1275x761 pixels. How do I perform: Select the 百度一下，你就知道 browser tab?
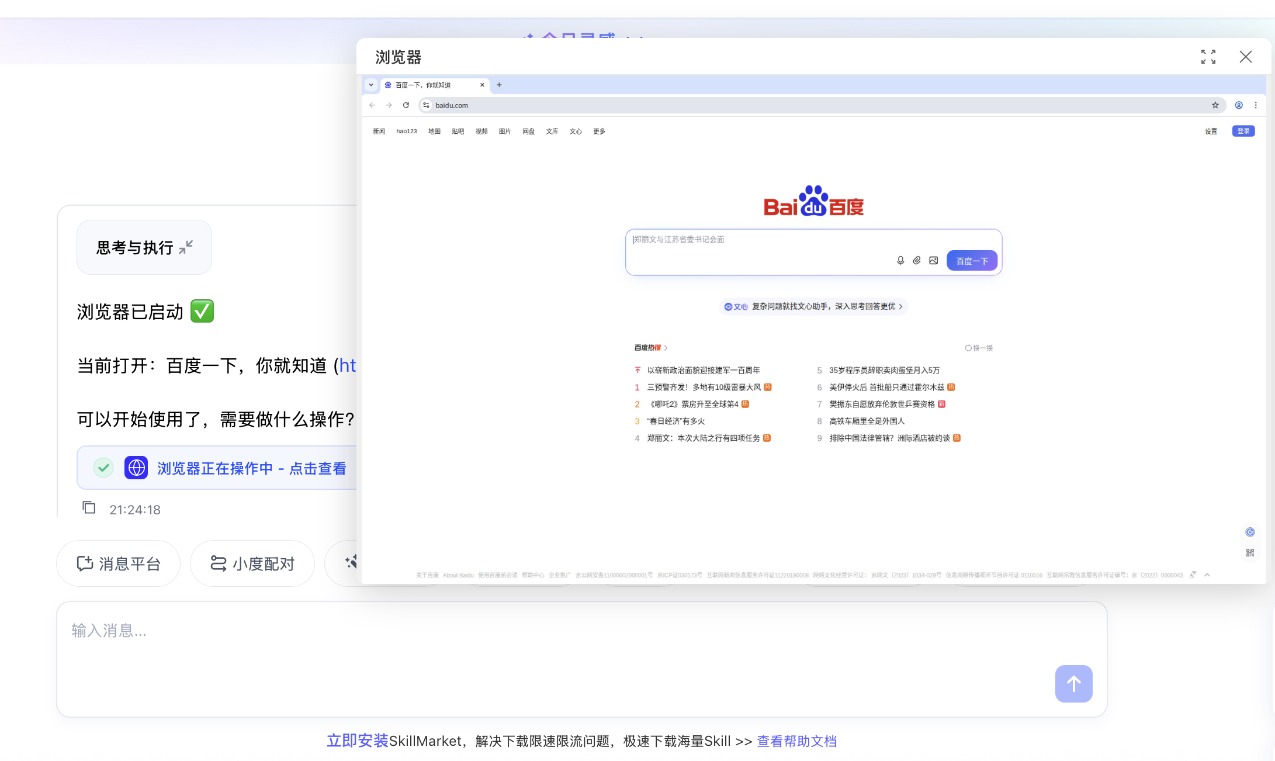pos(423,85)
